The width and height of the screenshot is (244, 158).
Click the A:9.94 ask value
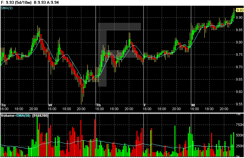click(53, 3)
